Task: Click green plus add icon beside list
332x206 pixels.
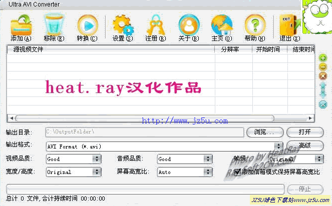Action: pos(323,58)
